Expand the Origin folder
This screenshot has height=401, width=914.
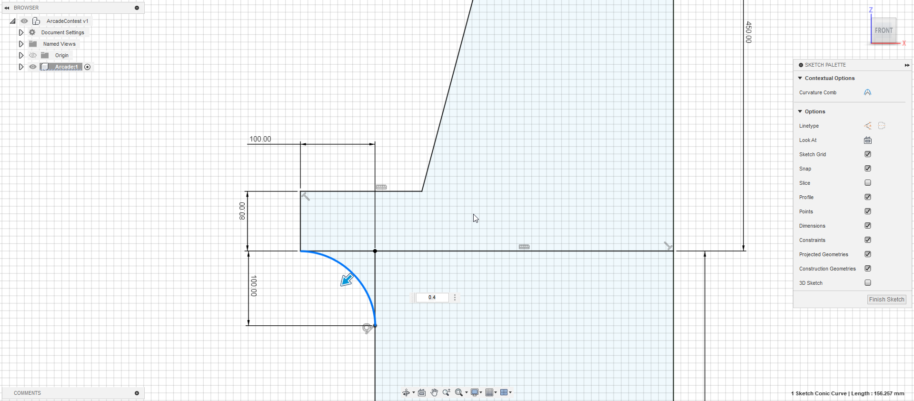click(x=21, y=55)
